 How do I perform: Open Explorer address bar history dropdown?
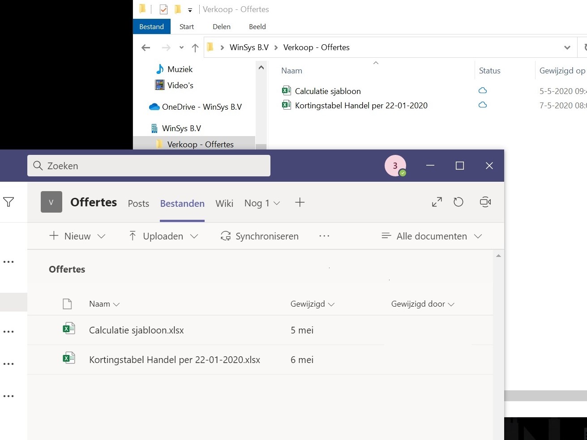coord(567,47)
